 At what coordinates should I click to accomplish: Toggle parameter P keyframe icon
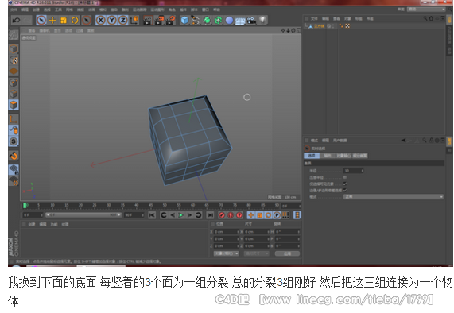tap(277, 215)
